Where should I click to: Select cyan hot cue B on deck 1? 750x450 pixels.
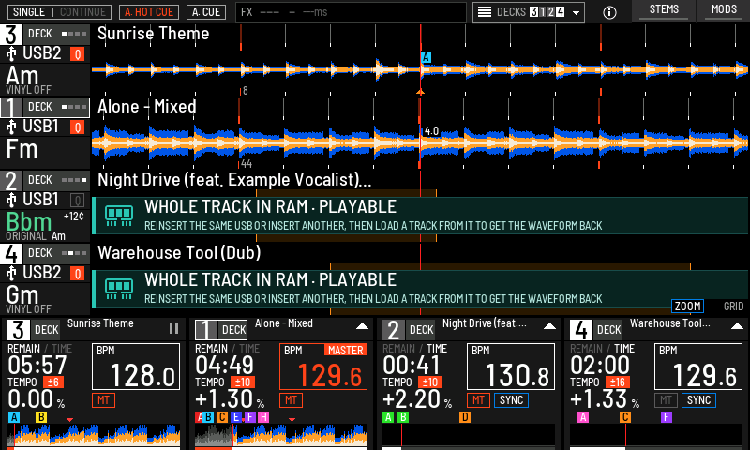click(x=208, y=417)
